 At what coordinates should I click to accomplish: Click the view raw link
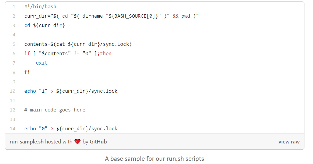click(x=289, y=142)
